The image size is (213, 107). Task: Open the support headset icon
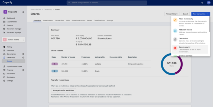pos(202,2)
